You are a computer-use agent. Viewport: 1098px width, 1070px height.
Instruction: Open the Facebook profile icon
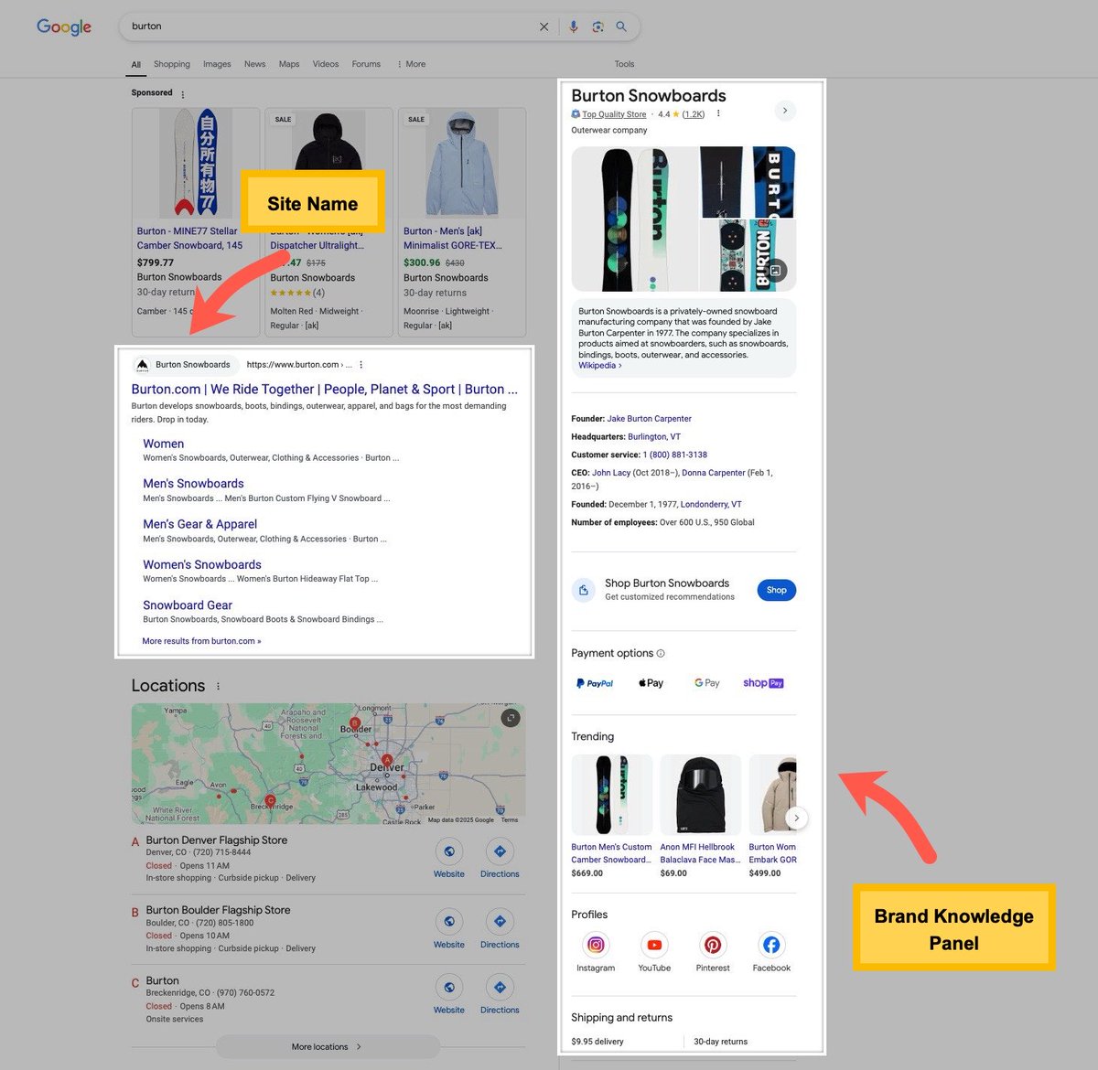[771, 945]
